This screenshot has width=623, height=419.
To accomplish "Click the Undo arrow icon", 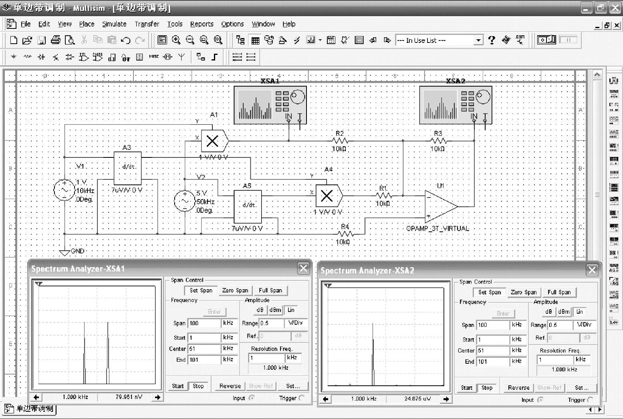I will [125, 40].
